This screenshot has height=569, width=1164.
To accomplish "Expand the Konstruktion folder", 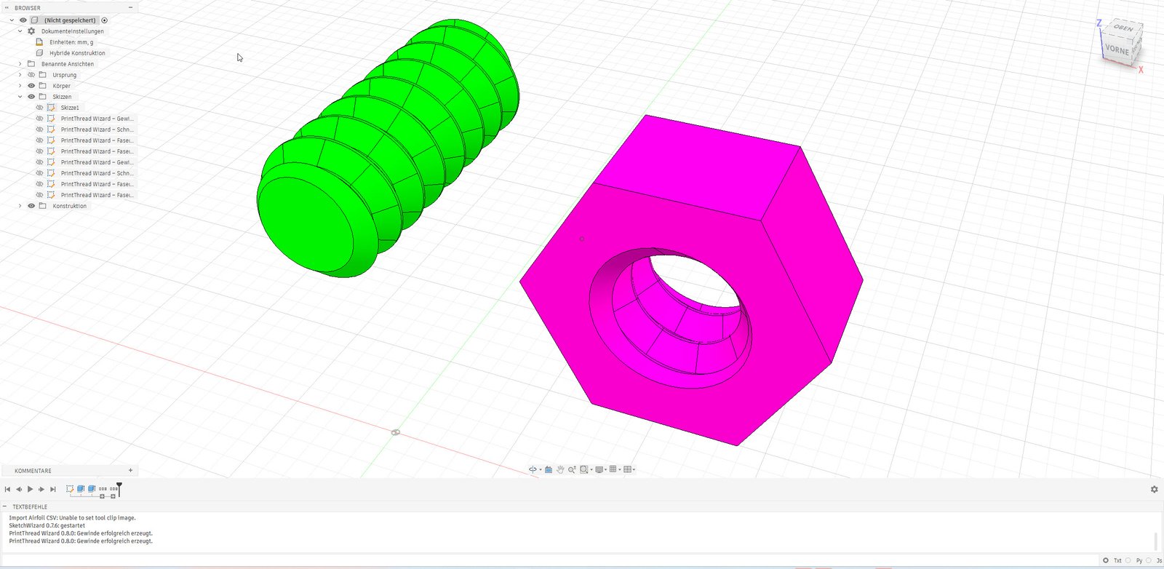I will tap(20, 206).
